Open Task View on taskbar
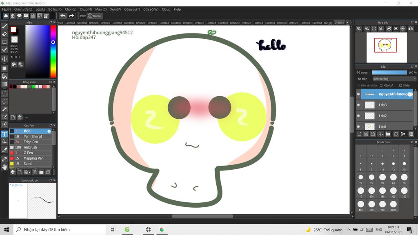This screenshot has width=418, height=235. pyautogui.click(x=113, y=230)
